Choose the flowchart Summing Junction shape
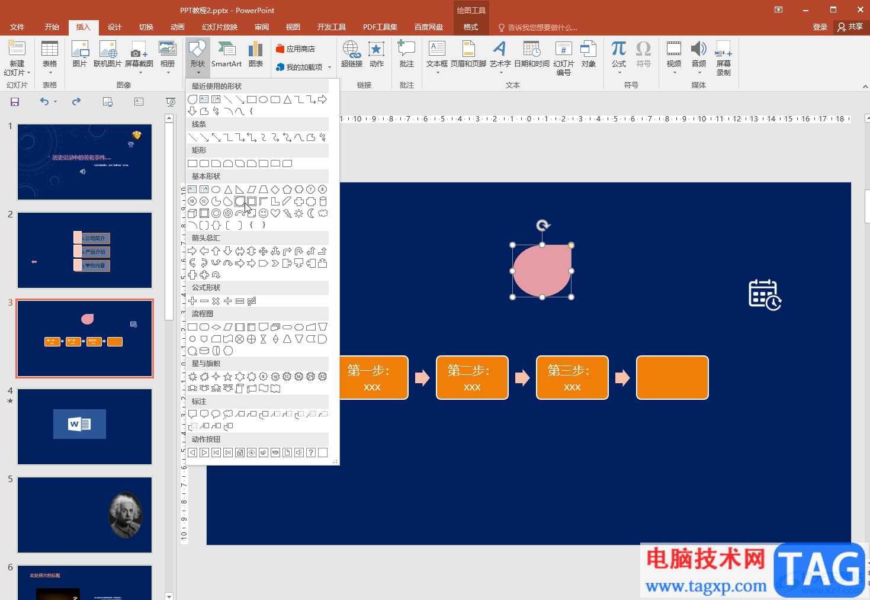This screenshot has height=600, width=870. 240,339
